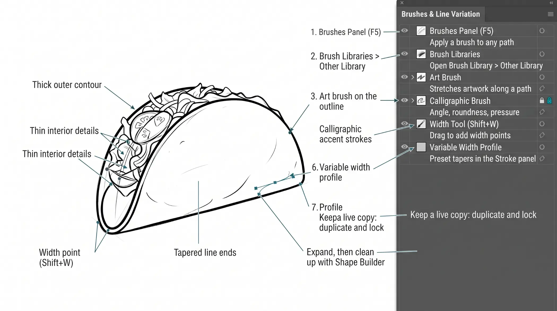Screen dimensions: 557x311
Task: Click tag icon beside Angle, roundness, pressure
Action: click(542, 112)
